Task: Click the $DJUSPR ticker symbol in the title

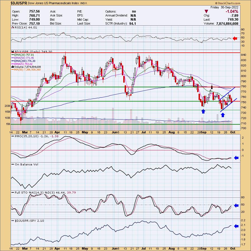Action: pos(19,3)
